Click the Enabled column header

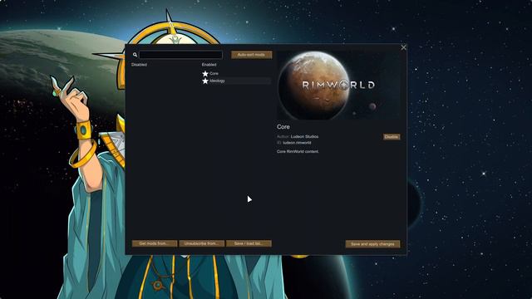[x=209, y=65]
